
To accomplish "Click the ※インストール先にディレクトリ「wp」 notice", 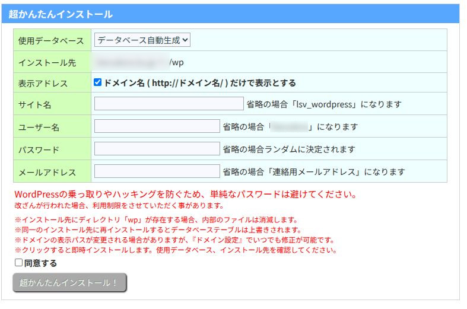I will [x=157, y=220].
